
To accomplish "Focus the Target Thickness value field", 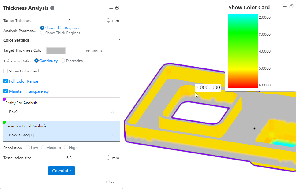I will pyautogui.click(x=69, y=21).
